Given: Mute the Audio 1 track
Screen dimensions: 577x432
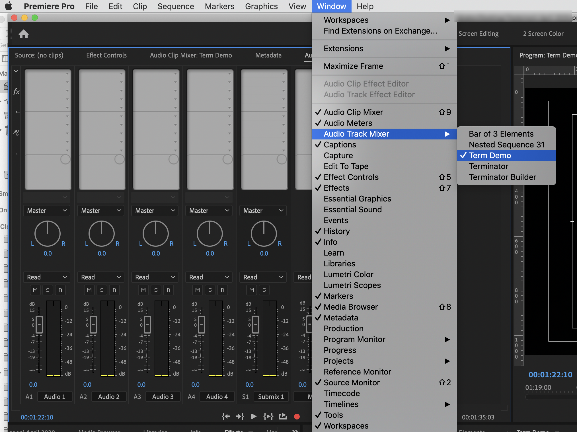Looking at the screenshot, I should pos(35,290).
